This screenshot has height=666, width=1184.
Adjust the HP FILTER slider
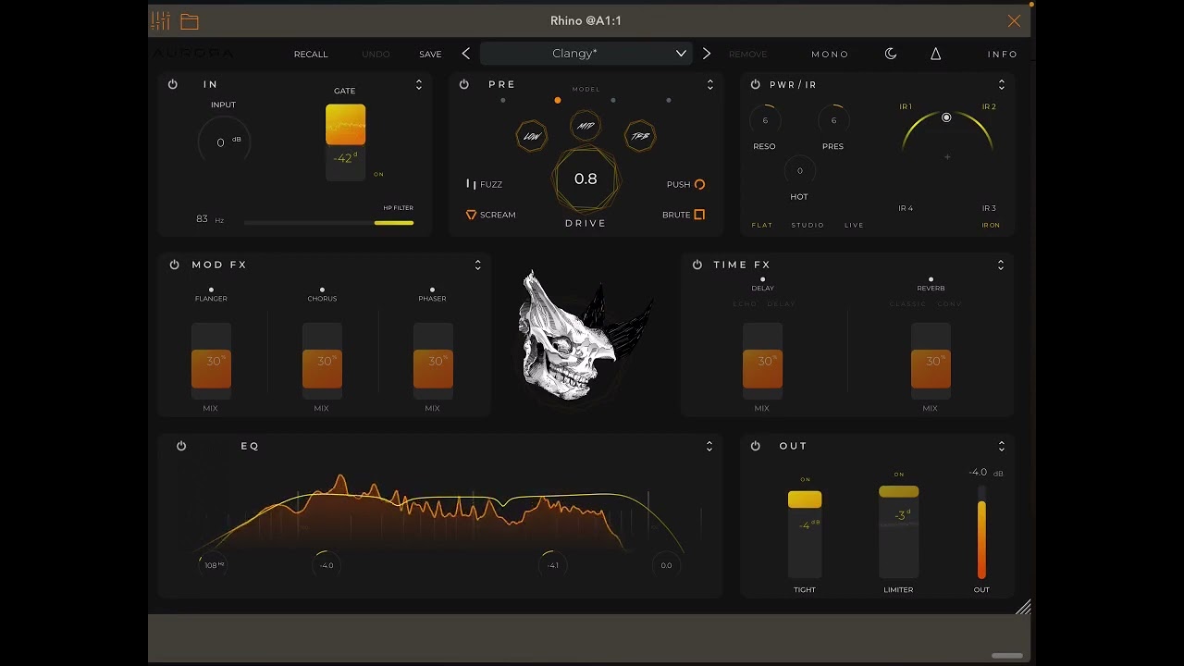tap(328, 222)
